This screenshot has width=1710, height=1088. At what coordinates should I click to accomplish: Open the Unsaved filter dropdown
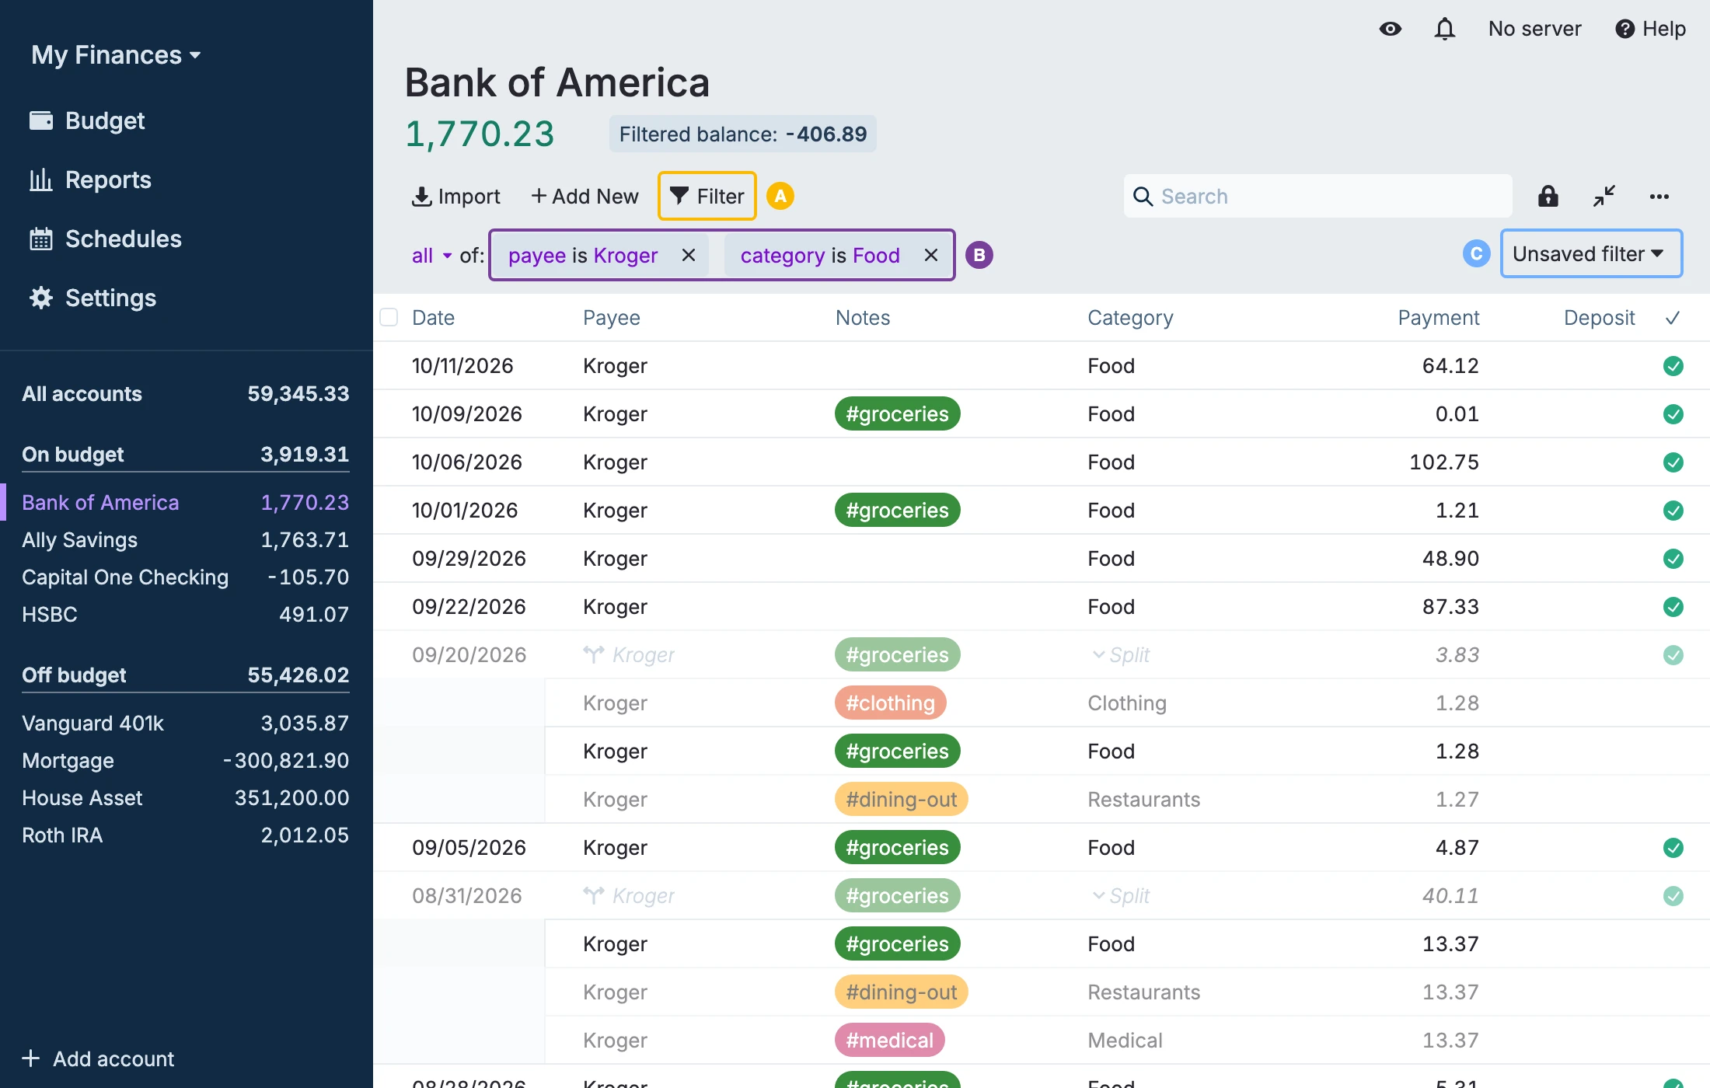click(1591, 254)
